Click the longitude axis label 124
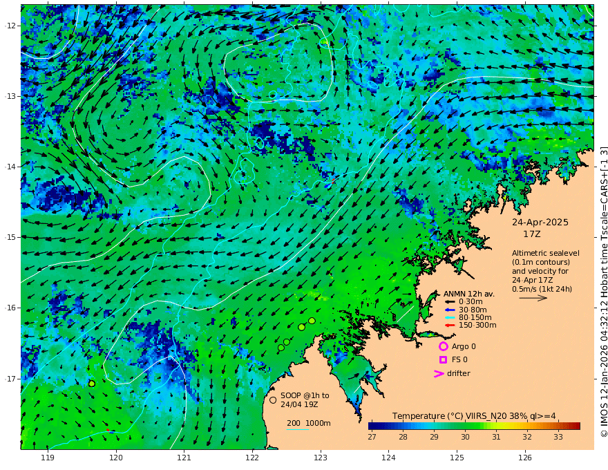Screen dimensions: 608x470 point(388,458)
